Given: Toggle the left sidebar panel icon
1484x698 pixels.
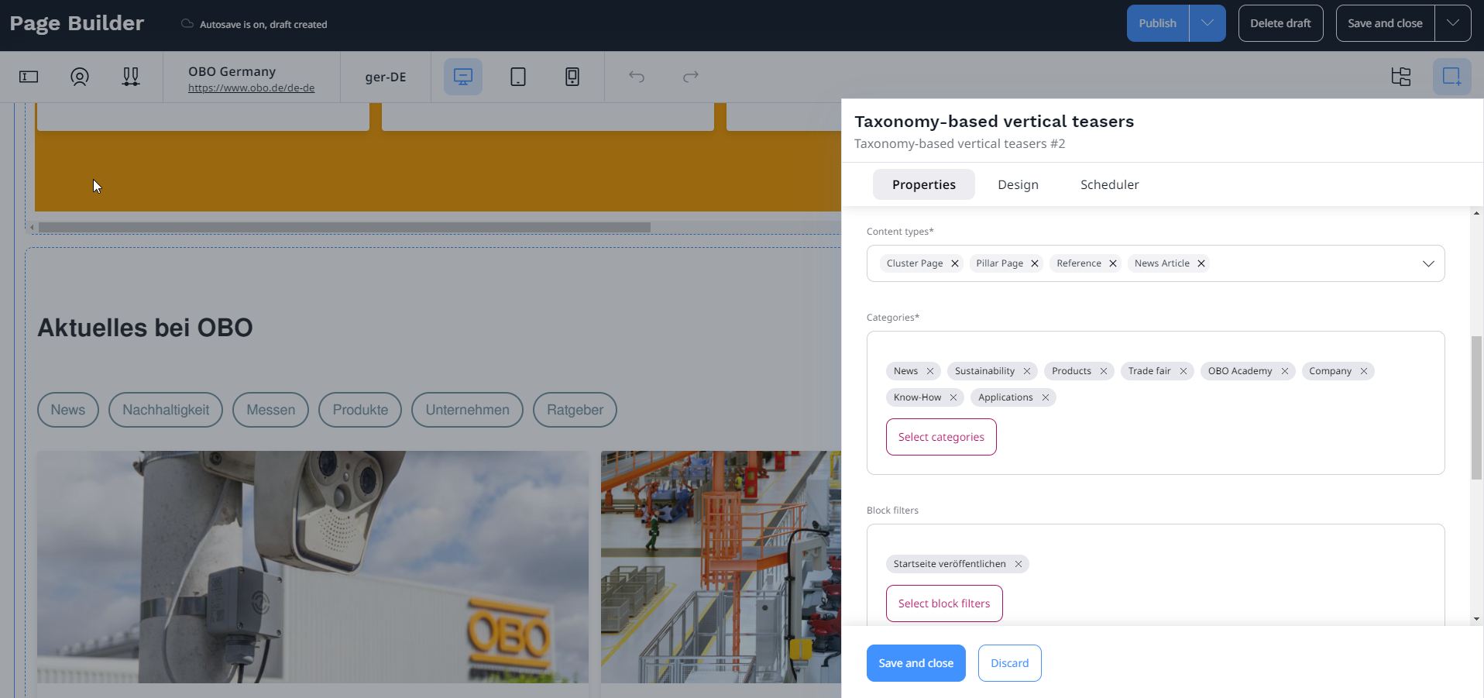Looking at the screenshot, I should (x=28, y=77).
